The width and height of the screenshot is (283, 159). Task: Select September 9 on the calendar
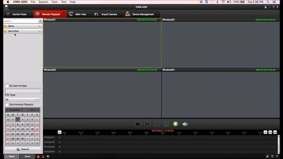(23, 124)
